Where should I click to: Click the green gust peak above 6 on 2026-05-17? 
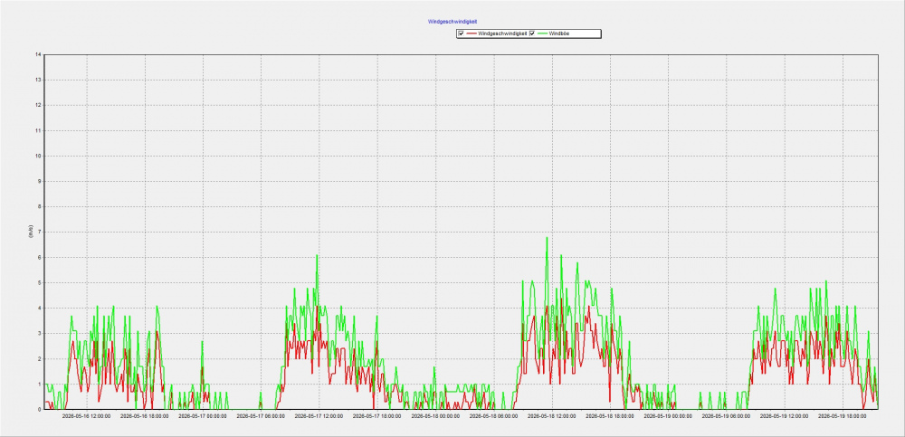317,255
